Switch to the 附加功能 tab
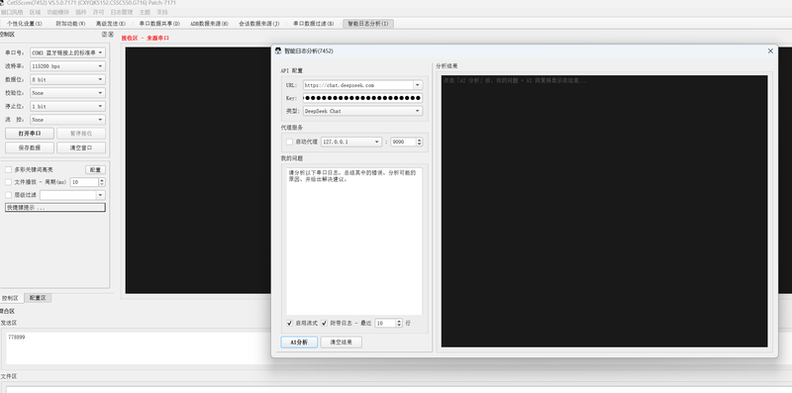 (70, 24)
